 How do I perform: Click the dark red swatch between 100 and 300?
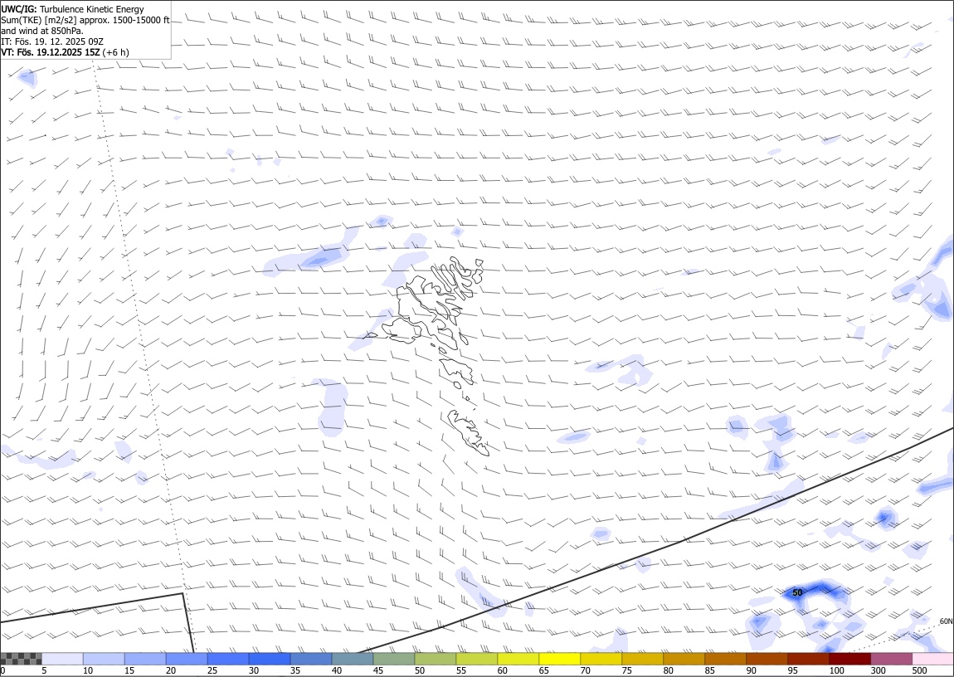(849, 659)
